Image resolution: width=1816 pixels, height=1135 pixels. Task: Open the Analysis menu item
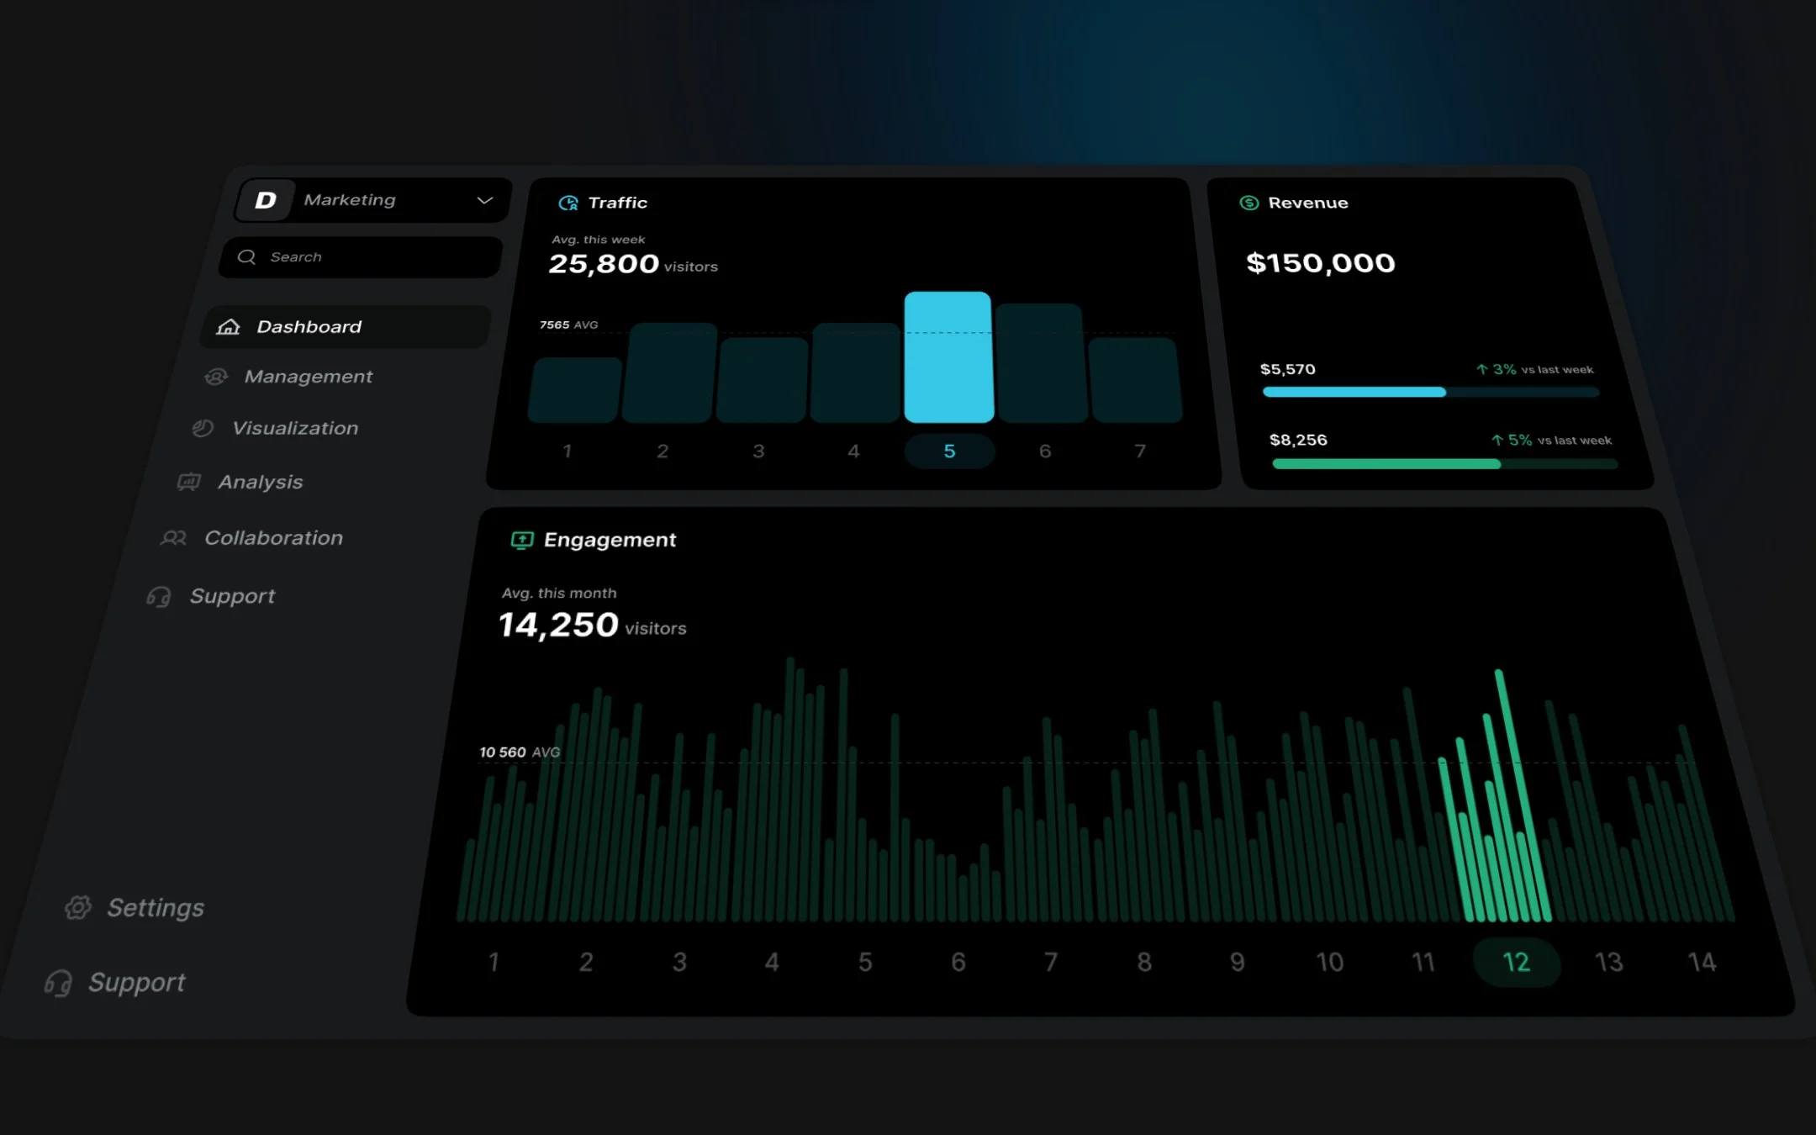[x=260, y=482]
